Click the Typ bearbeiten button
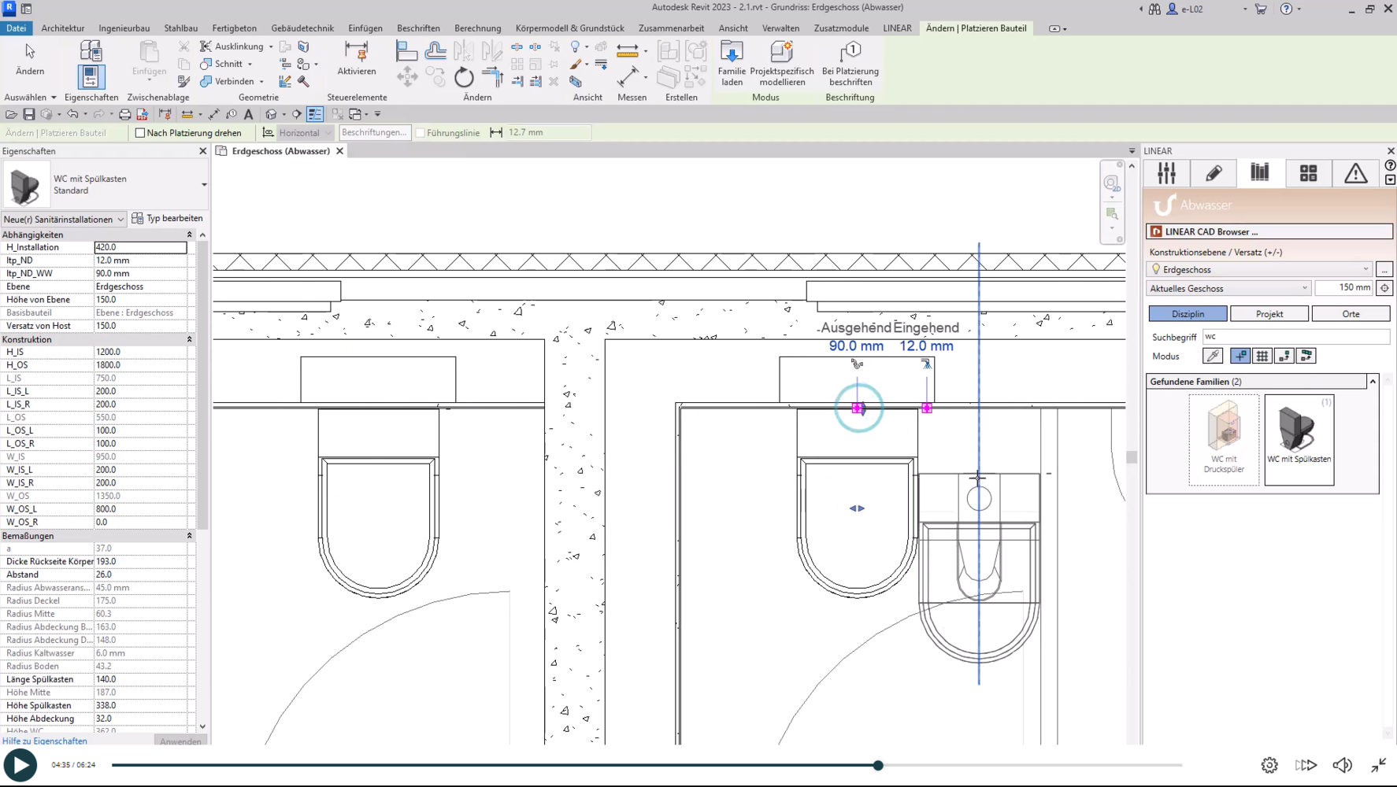The height and width of the screenshot is (787, 1397). [x=168, y=219]
